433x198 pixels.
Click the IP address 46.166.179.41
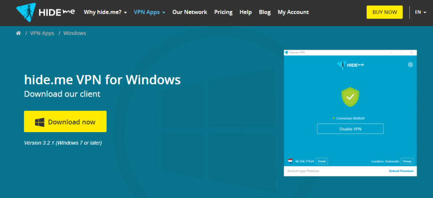pyautogui.click(x=305, y=161)
